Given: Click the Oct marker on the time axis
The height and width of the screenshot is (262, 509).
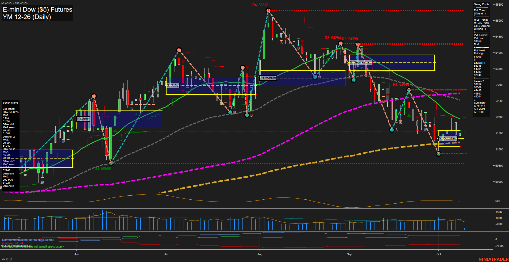Looking at the screenshot, I should click(439, 254).
